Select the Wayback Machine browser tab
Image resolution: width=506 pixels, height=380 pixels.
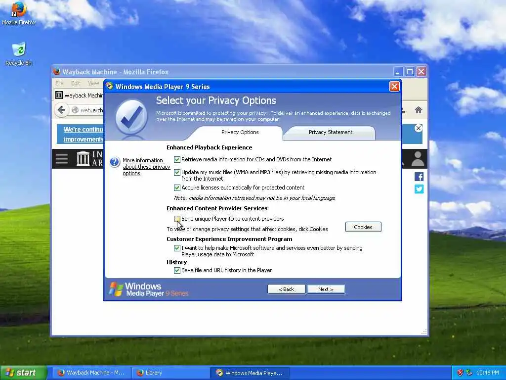pyautogui.click(x=79, y=95)
